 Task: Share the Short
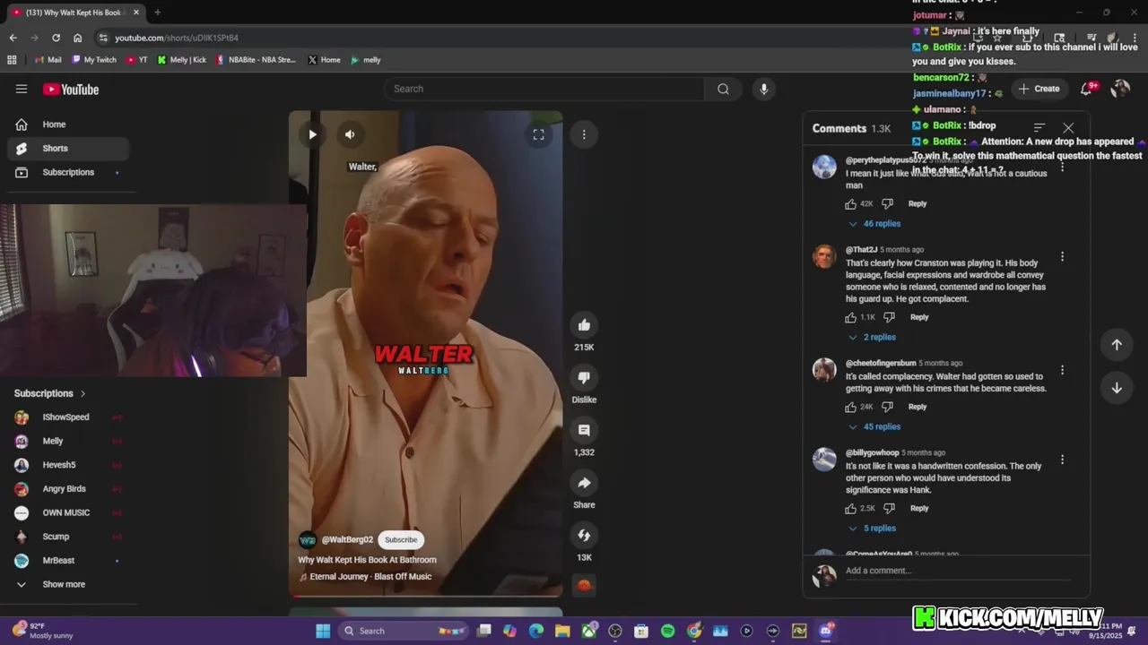pos(584,483)
